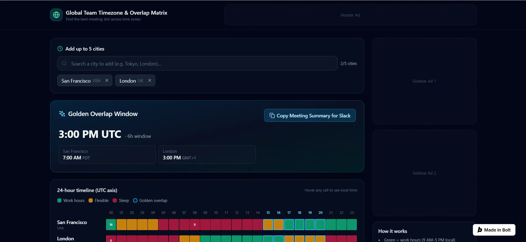Click San Francisco's cell under UTC hour 23

click(x=352, y=225)
